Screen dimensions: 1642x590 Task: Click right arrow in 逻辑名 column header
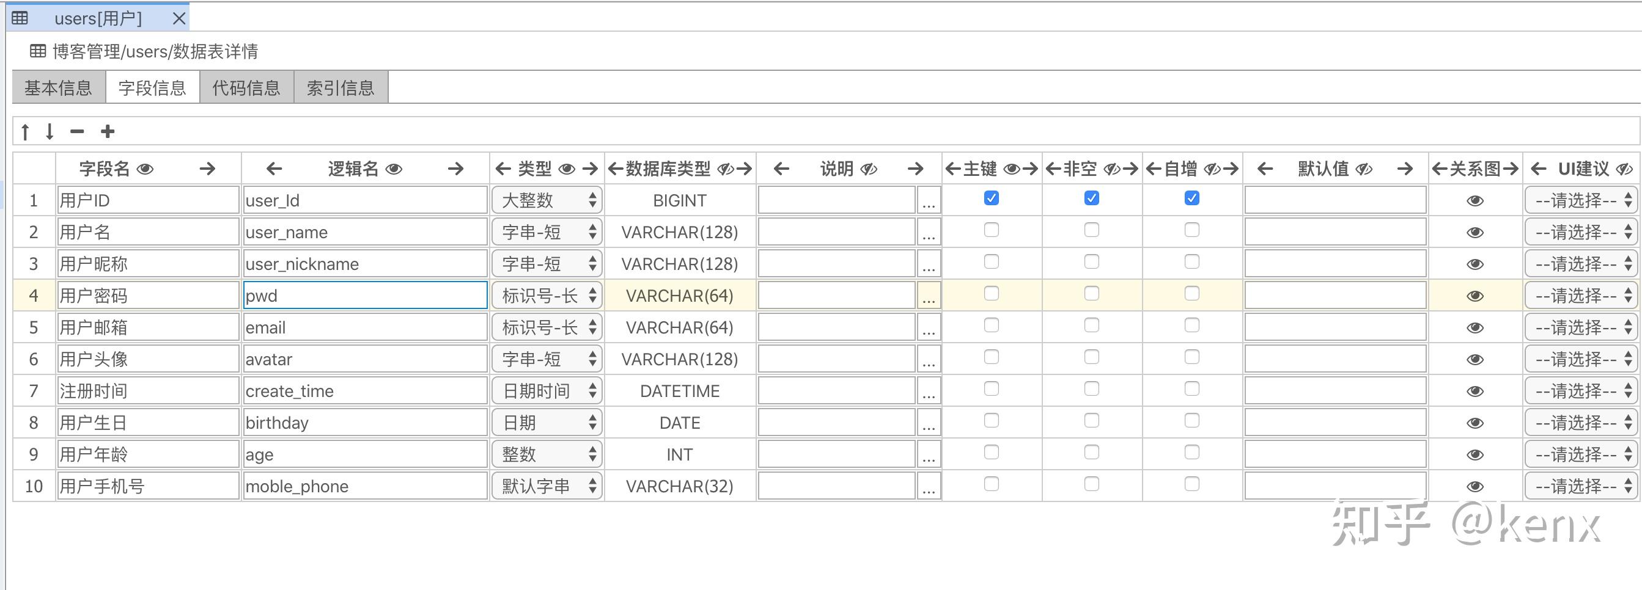tap(456, 169)
